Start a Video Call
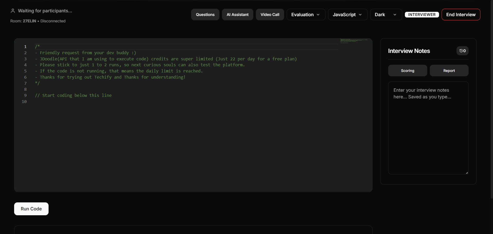 269,14
